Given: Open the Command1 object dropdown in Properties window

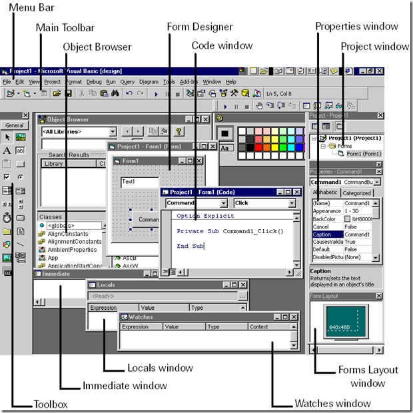Looking at the screenshot, I should tap(377, 182).
